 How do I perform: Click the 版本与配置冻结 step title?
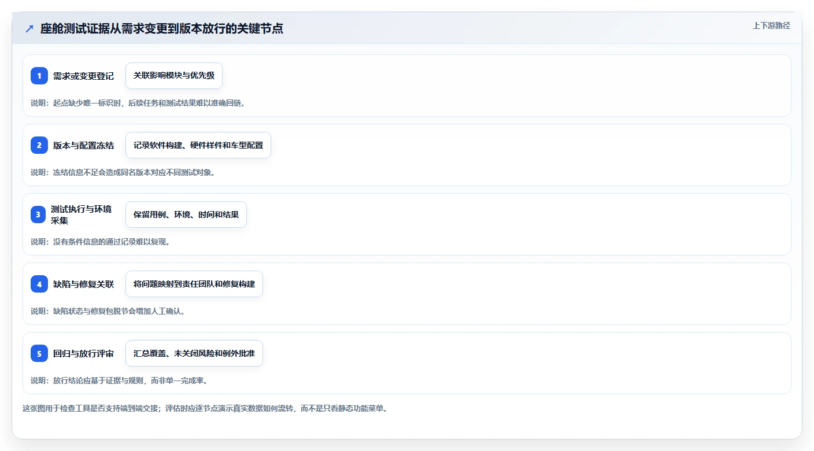click(x=83, y=145)
